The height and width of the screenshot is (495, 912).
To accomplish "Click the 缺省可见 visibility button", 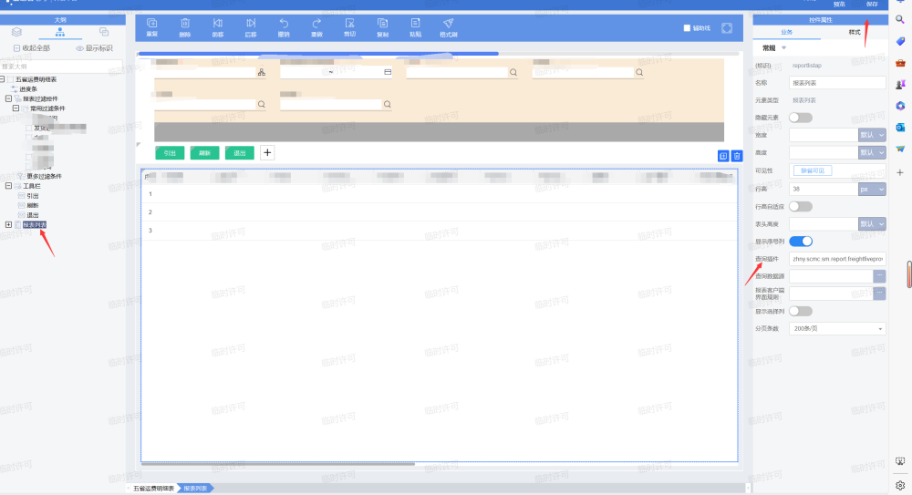I will pos(813,170).
